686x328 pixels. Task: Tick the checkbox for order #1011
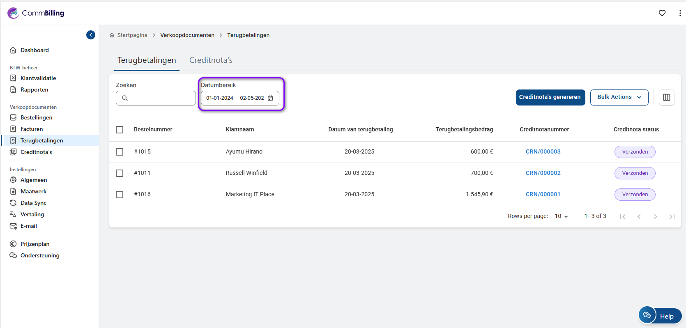120,173
